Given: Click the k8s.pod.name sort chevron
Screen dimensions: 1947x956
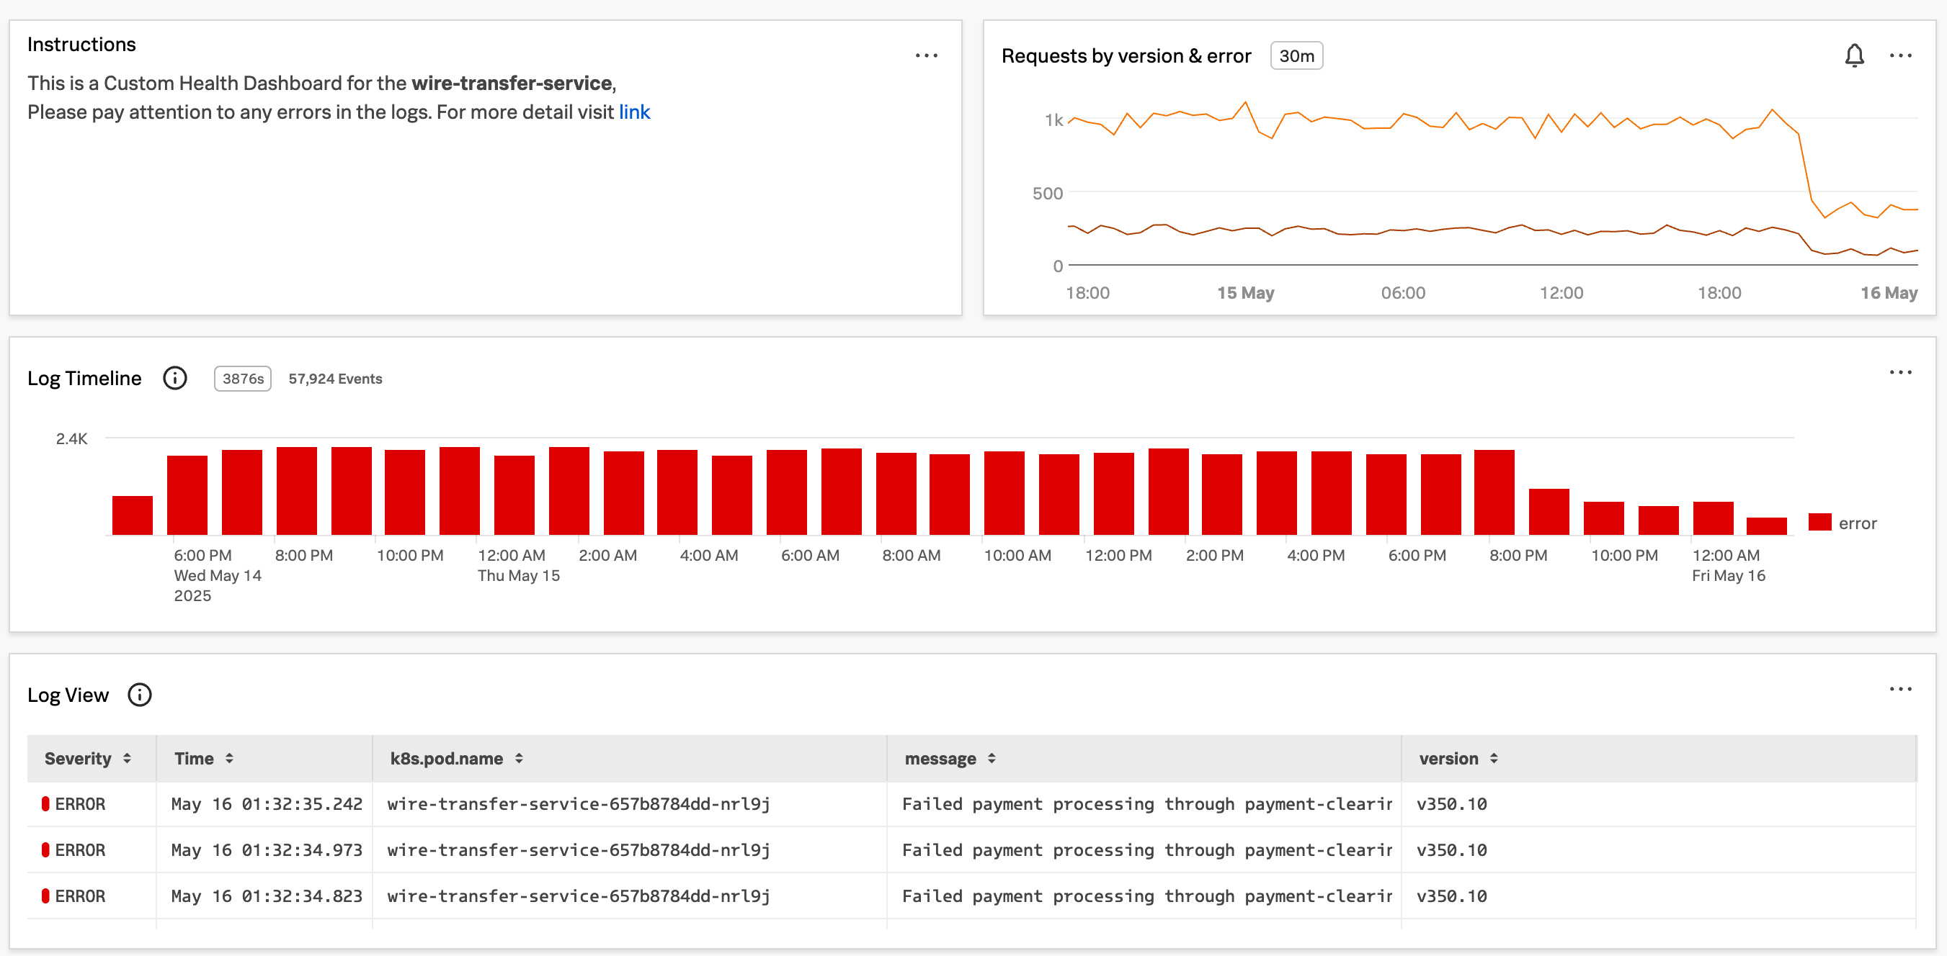Looking at the screenshot, I should [x=520, y=758].
